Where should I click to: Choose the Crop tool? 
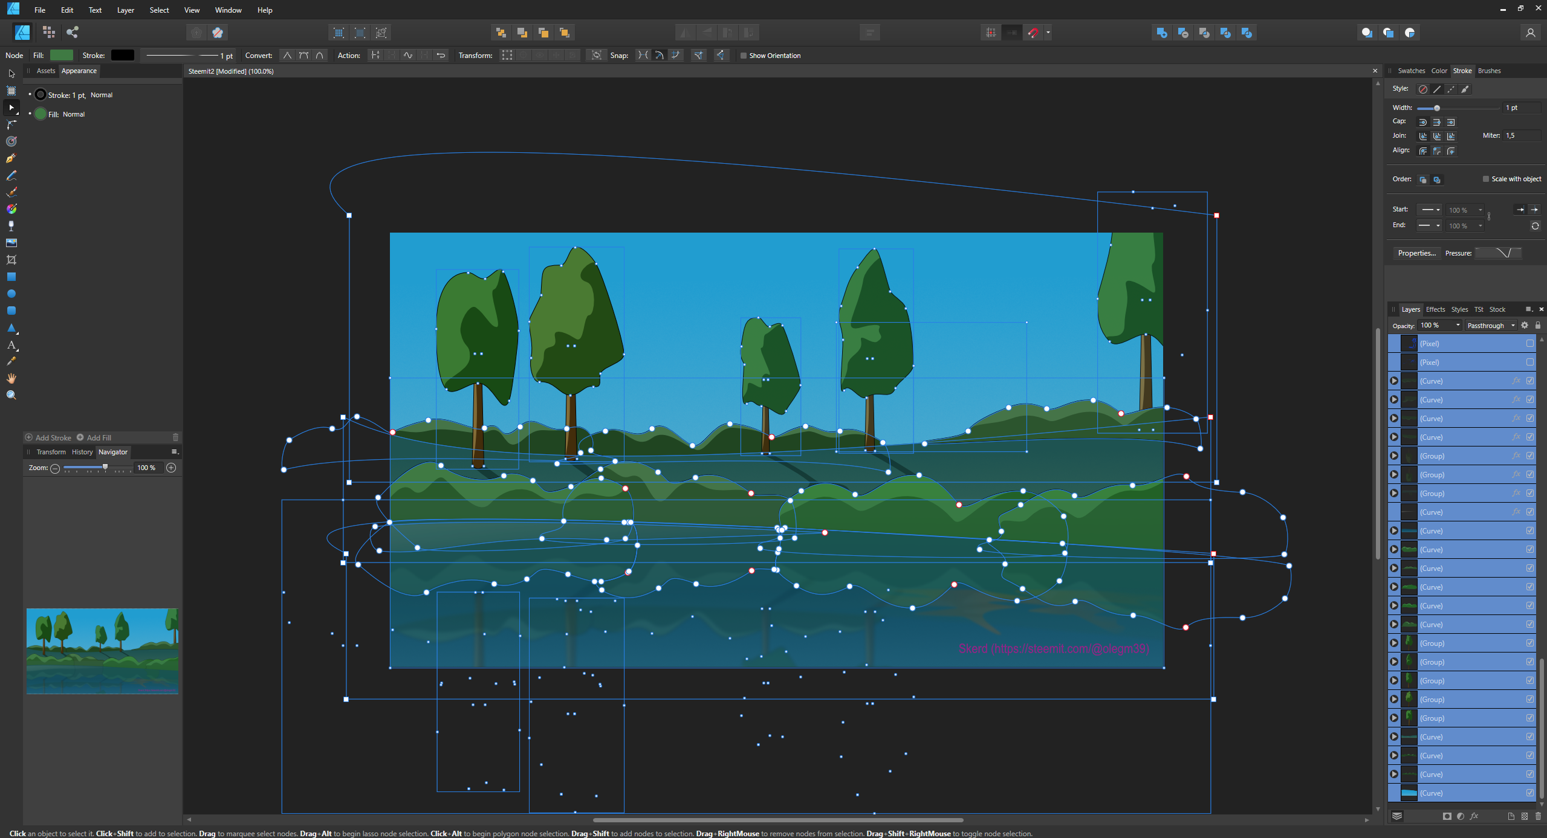(11, 260)
